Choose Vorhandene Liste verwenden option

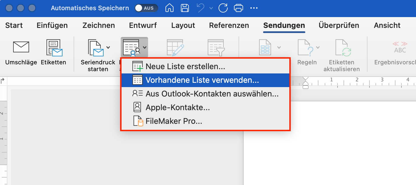coord(202,80)
